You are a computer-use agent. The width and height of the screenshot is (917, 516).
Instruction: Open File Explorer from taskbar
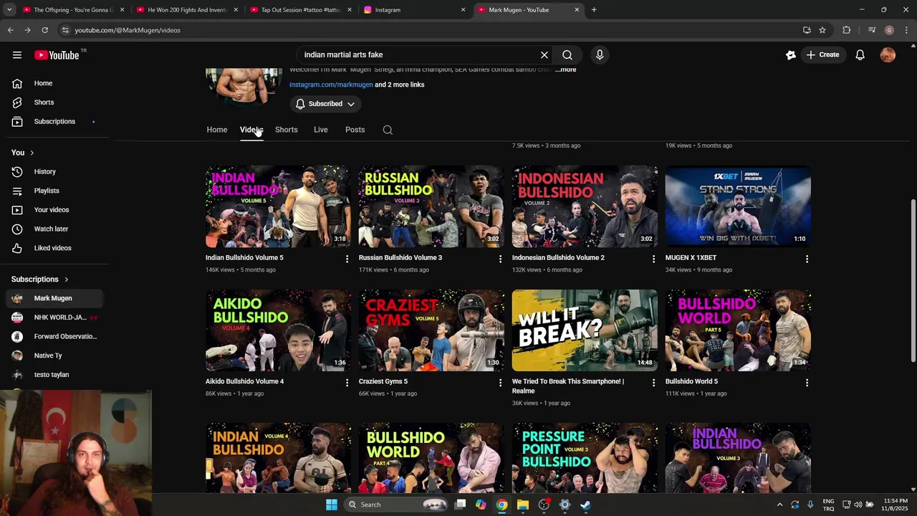point(523,505)
